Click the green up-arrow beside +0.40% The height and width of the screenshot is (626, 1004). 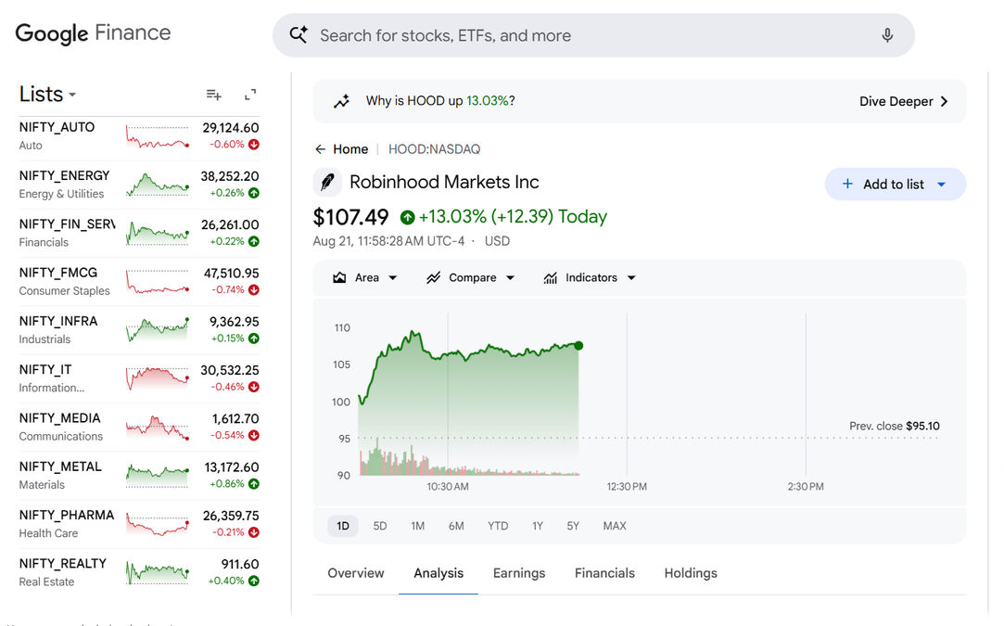(x=254, y=581)
